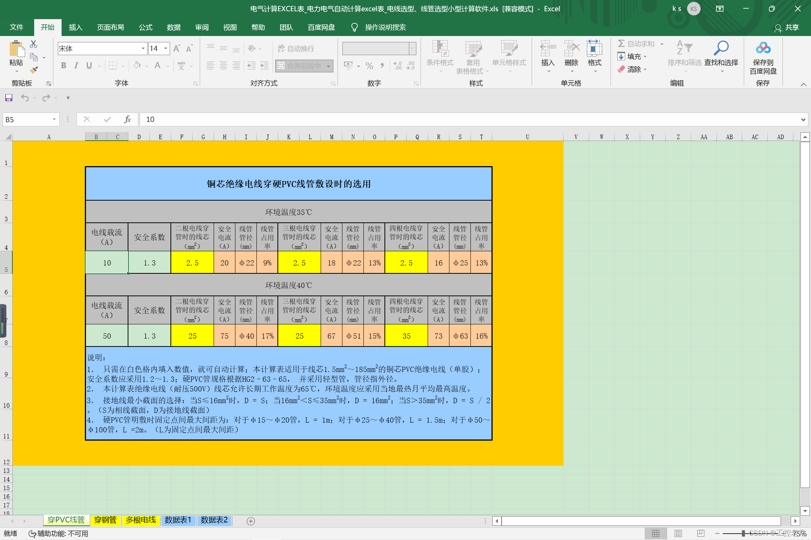Click the 自动换行 wrap text button
Viewport: 811px width, 540px height.
coord(296,48)
